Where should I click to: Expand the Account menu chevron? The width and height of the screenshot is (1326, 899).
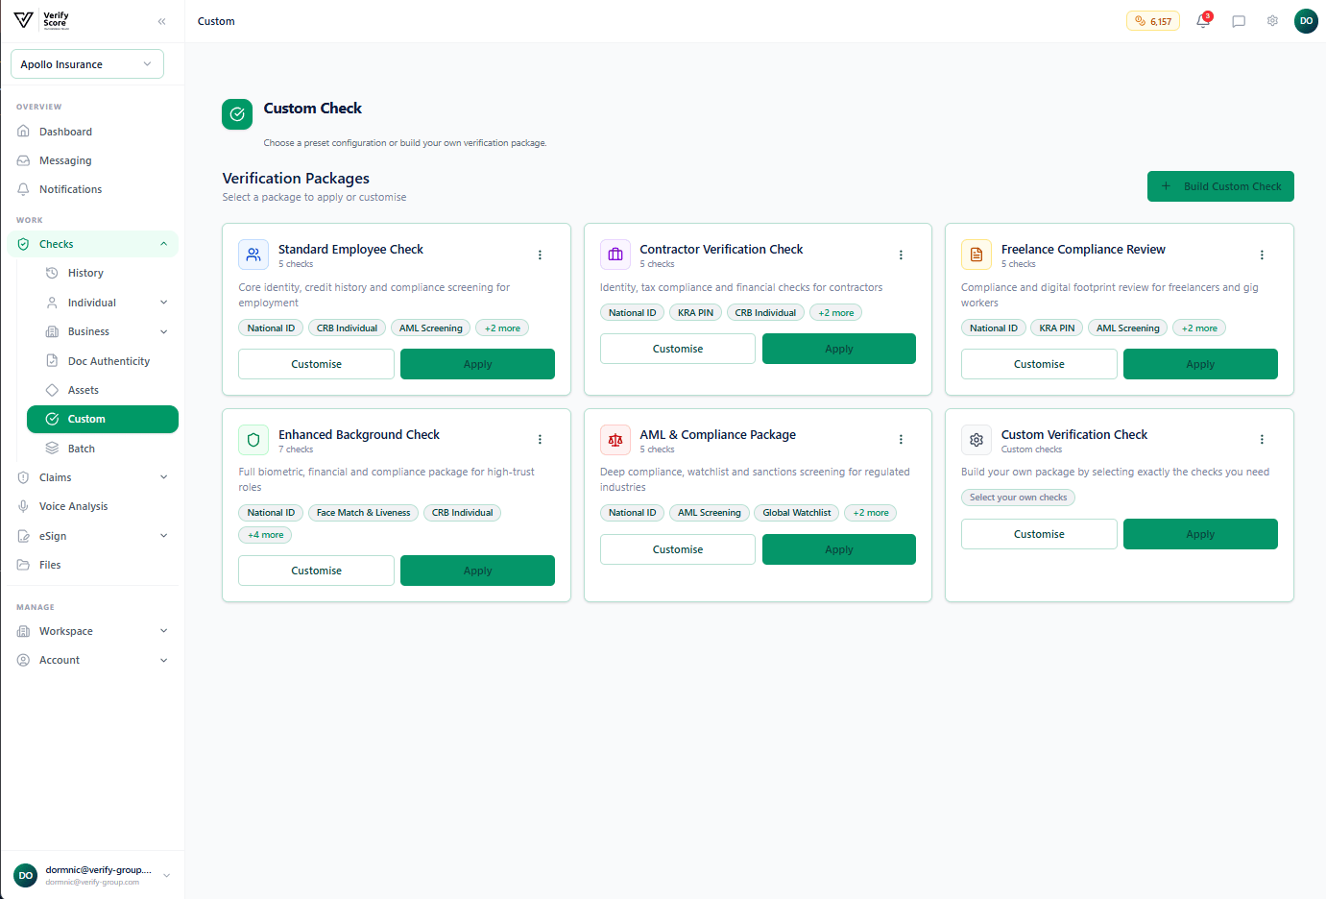tap(163, 660)
